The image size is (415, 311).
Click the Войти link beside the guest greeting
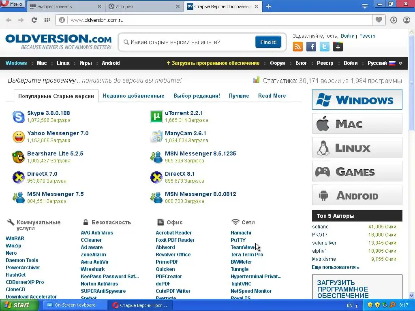tap(347, 36)
